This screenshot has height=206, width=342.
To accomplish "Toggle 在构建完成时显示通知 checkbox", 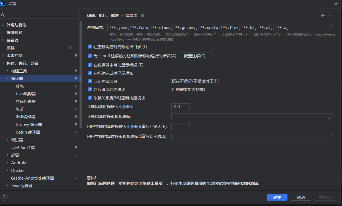I will click(x=90, y=73).
